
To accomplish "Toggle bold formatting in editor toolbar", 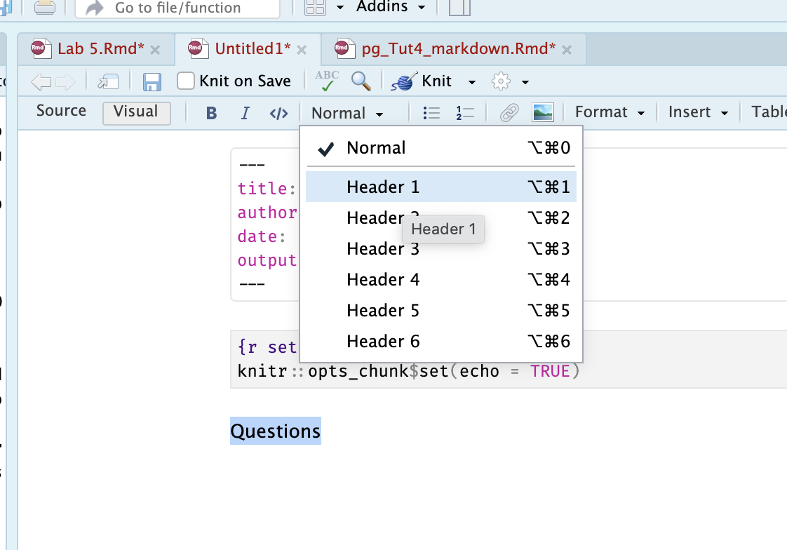I will click(x=211, y=113).
